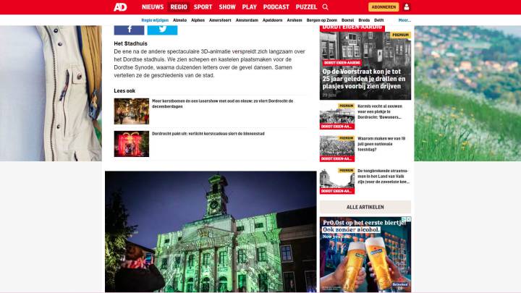521x293 pixels.
Task: Share article via Facebook button
Action: pos(129,29)
